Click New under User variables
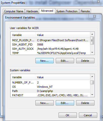Viewport: 103px width, 121px height. click(x=44, y=61)
